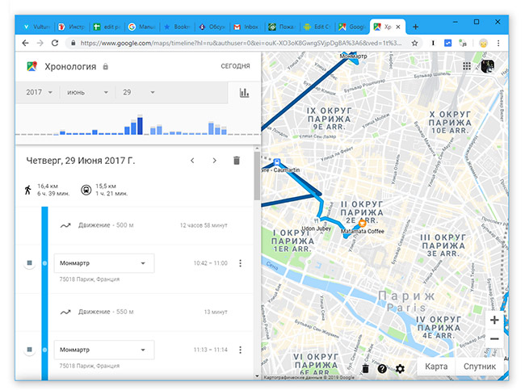
Task: Click the site lock icon in address bar
Action: tap(73, 43)
